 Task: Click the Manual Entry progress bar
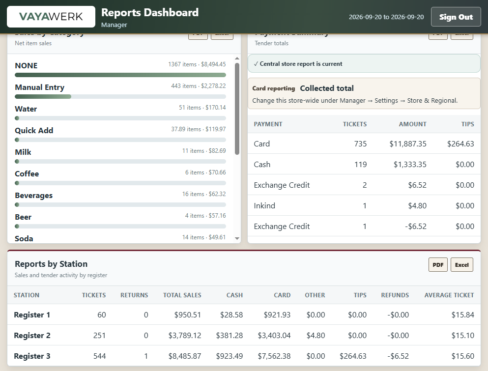coord(120,97)
